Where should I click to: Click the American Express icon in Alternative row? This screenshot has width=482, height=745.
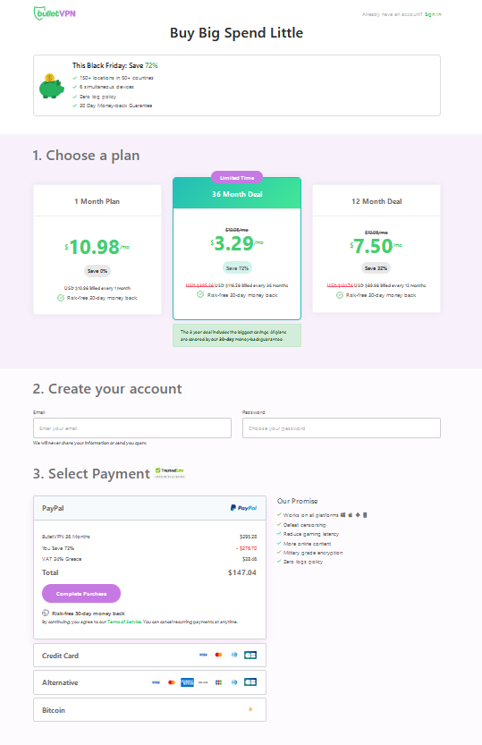click(187, 682)
